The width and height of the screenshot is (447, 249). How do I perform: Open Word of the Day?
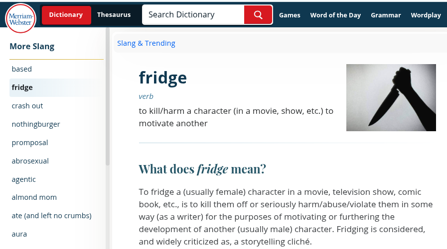tap(335, 15)
